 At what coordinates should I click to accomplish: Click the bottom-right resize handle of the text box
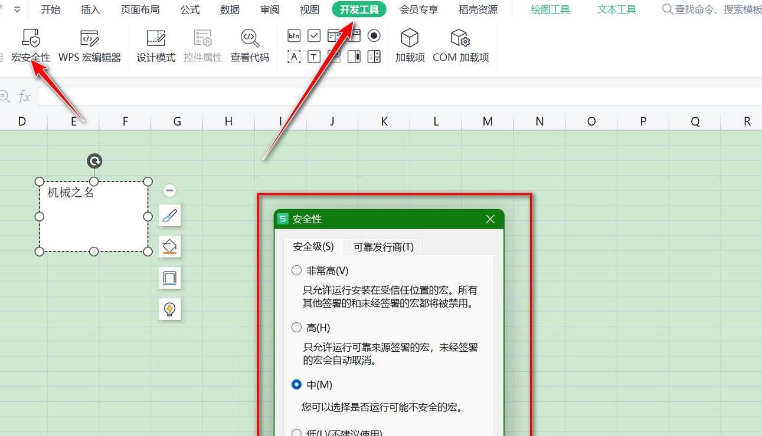coord(148,252)
